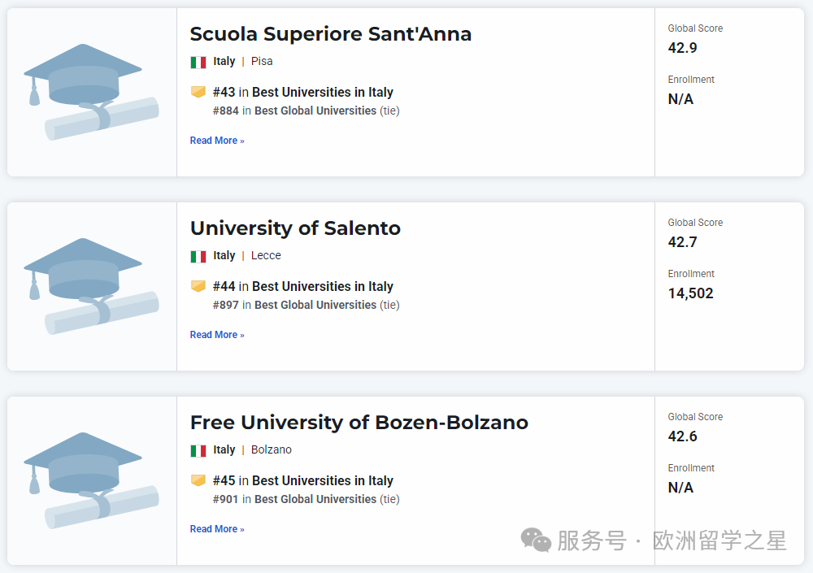Click the Italy flag icon beside Lecce

point(198,256)
